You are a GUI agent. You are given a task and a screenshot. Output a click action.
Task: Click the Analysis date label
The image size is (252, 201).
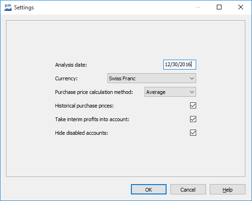click(x=71, y=65)
